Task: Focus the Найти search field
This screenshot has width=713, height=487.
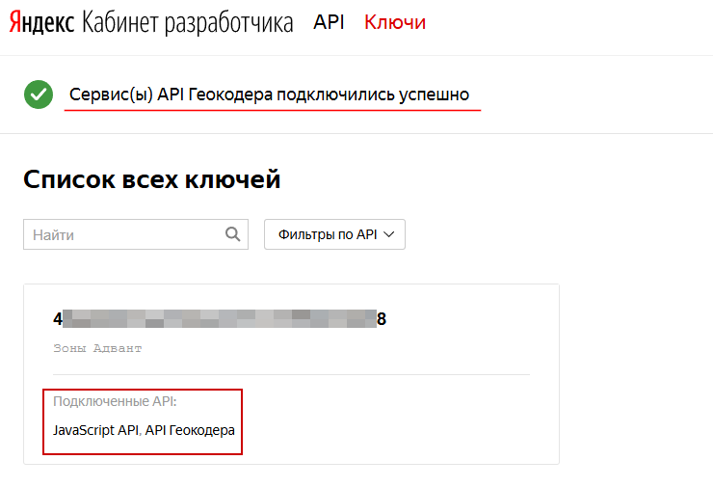Action: pos(136,234)
